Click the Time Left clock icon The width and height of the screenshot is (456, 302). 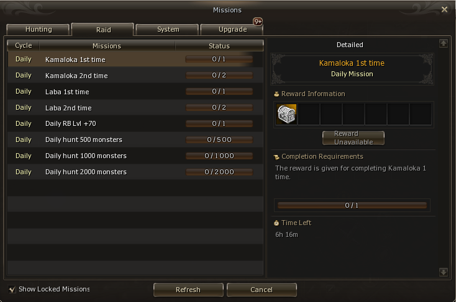coord(276,223)
